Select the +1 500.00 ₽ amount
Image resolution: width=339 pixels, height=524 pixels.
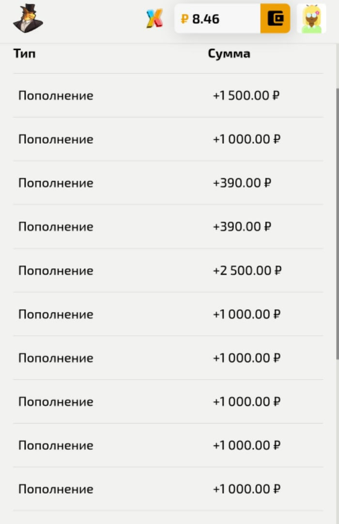coord(246,96)
